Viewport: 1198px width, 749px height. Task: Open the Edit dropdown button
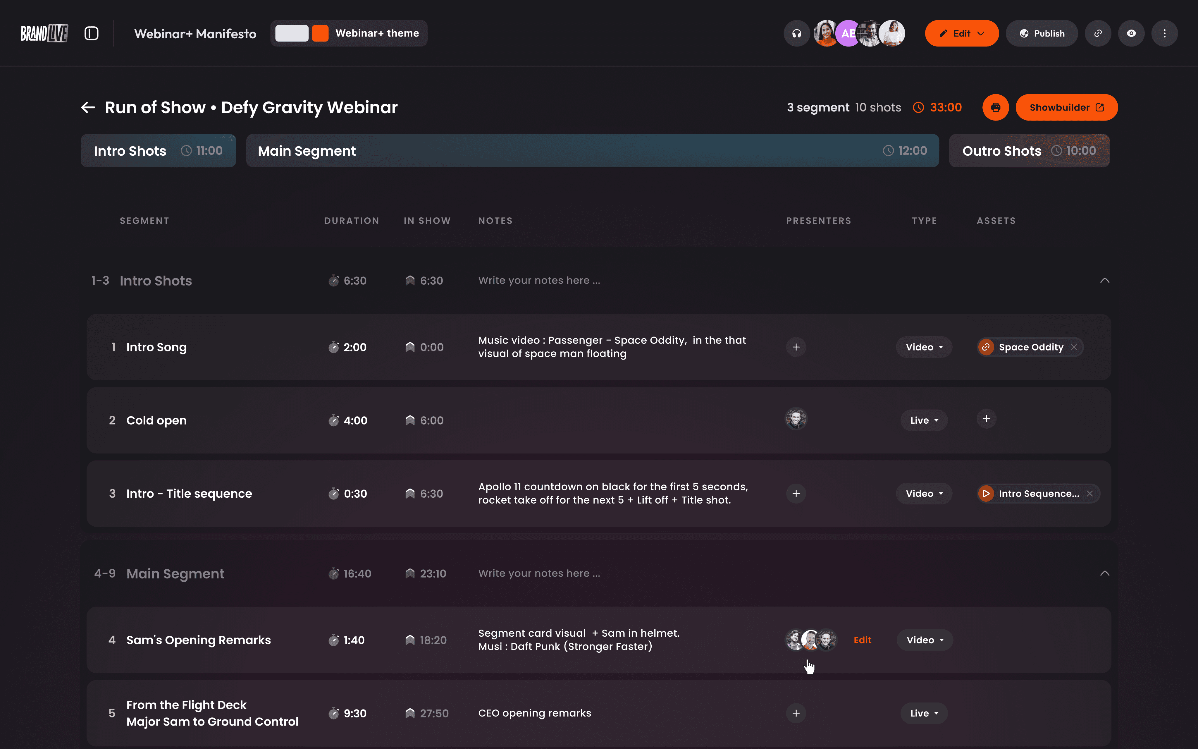(961, 33)
